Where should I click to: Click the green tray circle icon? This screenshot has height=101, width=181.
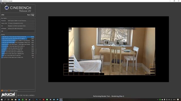pyautogui.click(x=160, y=100)
